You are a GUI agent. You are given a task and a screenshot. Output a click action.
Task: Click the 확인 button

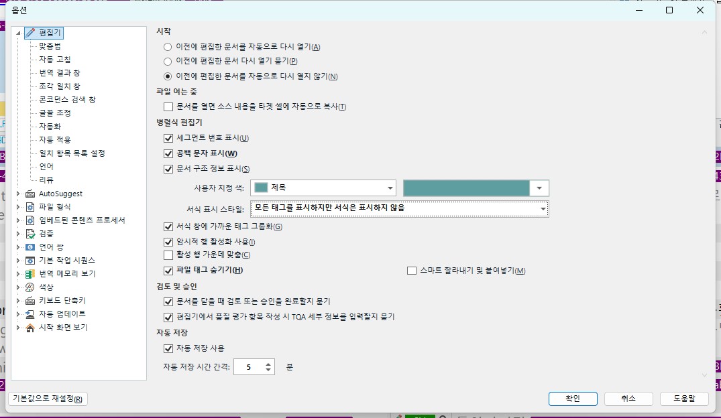(572, 399)
